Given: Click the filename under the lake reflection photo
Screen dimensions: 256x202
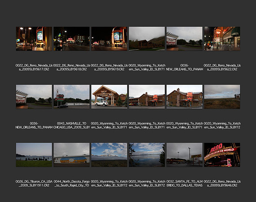Looking at the screenshot, I should point(147,184).
